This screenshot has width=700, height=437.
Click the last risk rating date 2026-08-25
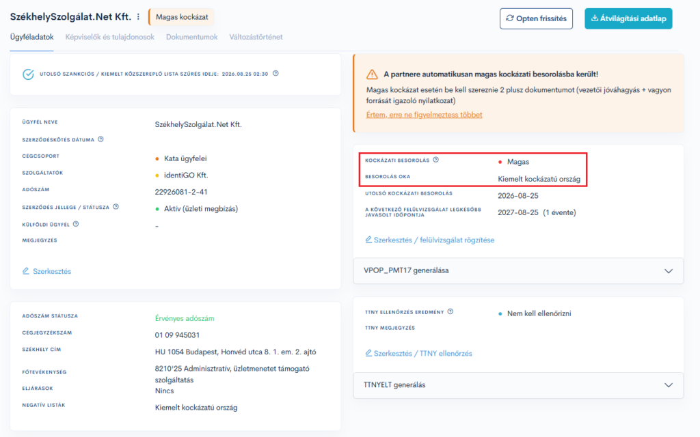point(518,196)
